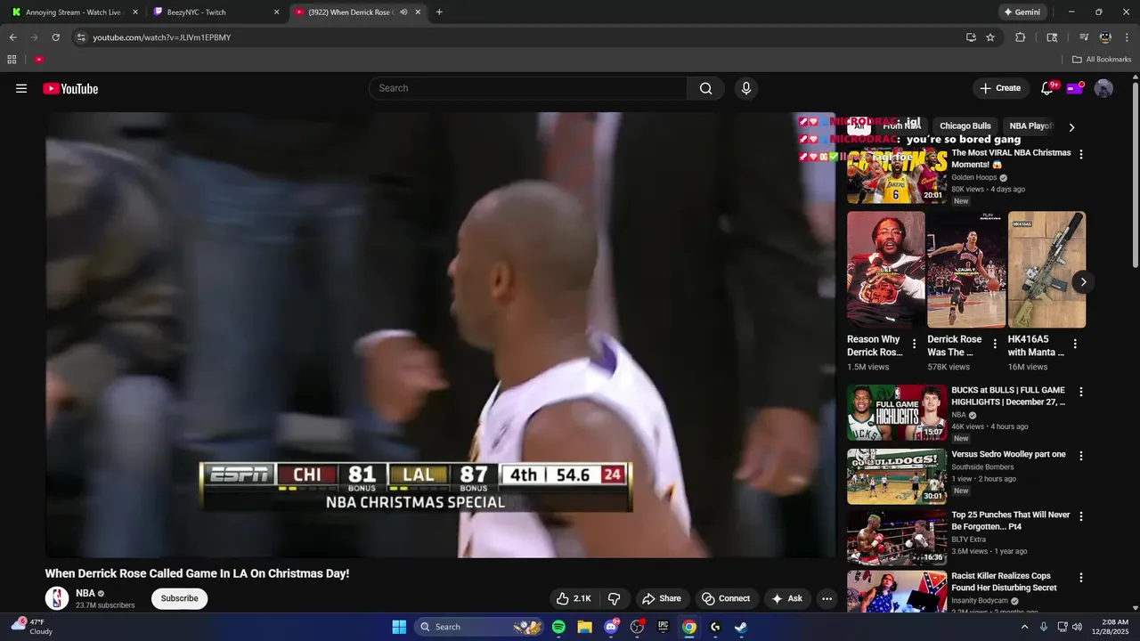
Task: Open the Chrome three-dot menu
Action: point(1127,37)
